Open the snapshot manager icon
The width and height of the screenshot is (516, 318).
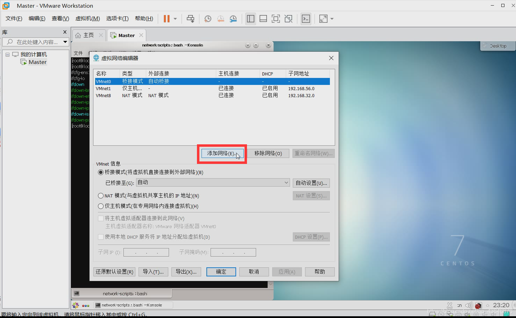point(233,19)
